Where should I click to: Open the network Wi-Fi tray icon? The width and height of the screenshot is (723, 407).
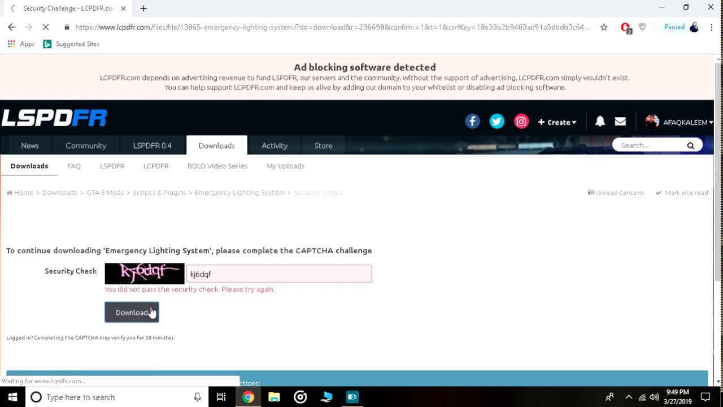[x=642, y=397]
